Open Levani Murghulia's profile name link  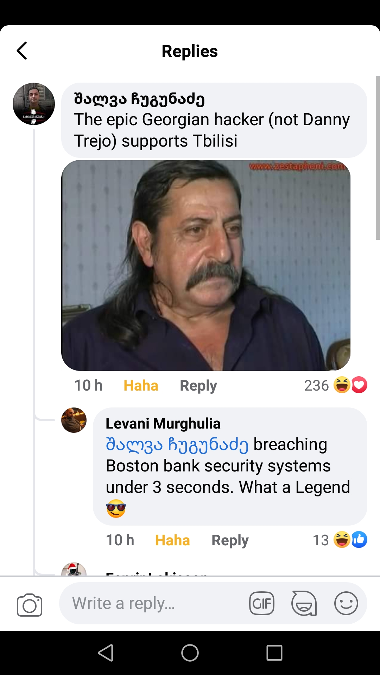pos(163,424)
